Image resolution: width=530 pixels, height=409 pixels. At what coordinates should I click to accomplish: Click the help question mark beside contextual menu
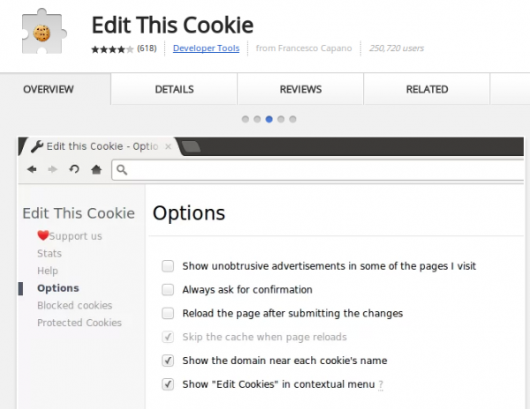(x=381, y=384)
